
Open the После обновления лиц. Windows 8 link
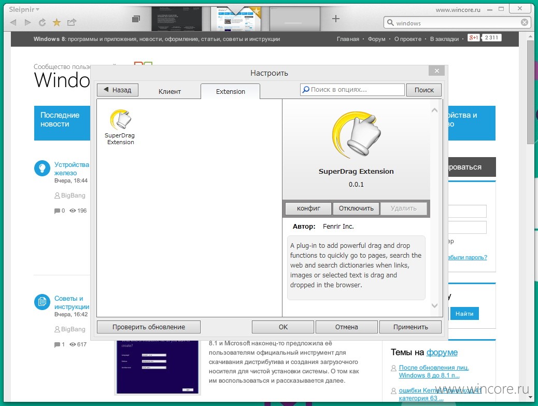(x=434, y=371)
